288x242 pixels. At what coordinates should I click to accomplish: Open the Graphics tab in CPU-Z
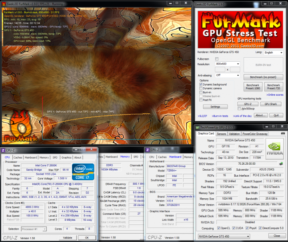(x=66, y=157)
